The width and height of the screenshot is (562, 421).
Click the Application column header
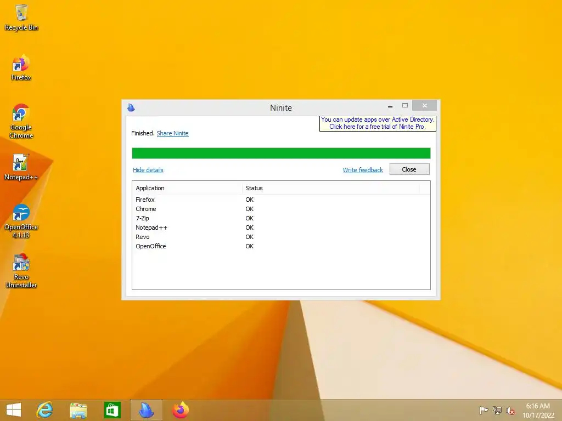(188, 188)
